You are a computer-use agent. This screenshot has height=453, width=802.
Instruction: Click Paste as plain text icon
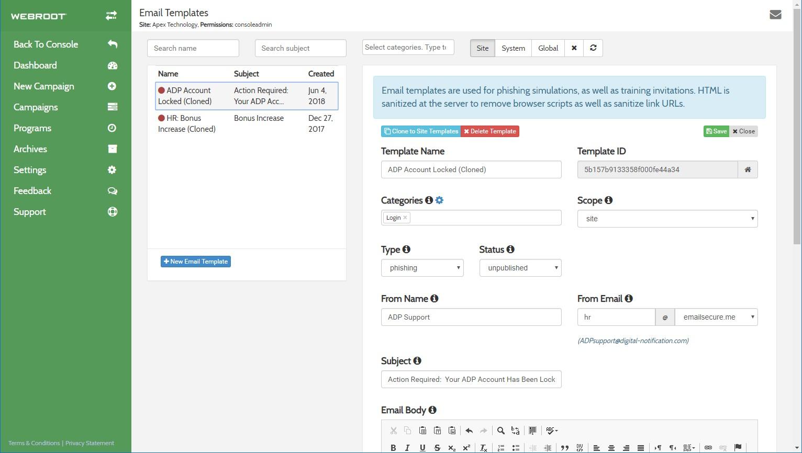tap(437, 431)
